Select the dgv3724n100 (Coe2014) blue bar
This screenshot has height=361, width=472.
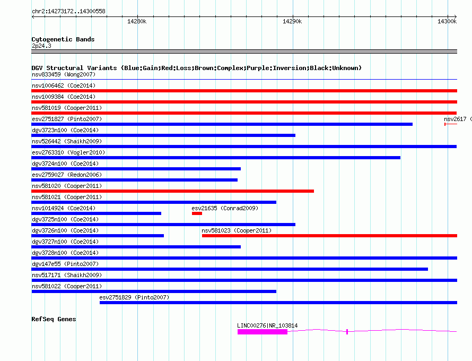pyautogui.click(x=136, y=169)
